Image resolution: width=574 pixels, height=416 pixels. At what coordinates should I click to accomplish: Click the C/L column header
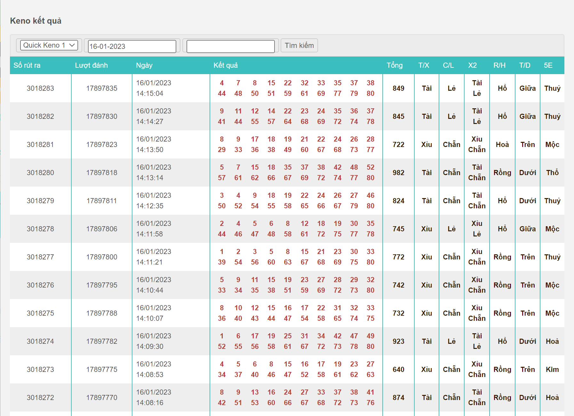448,65
